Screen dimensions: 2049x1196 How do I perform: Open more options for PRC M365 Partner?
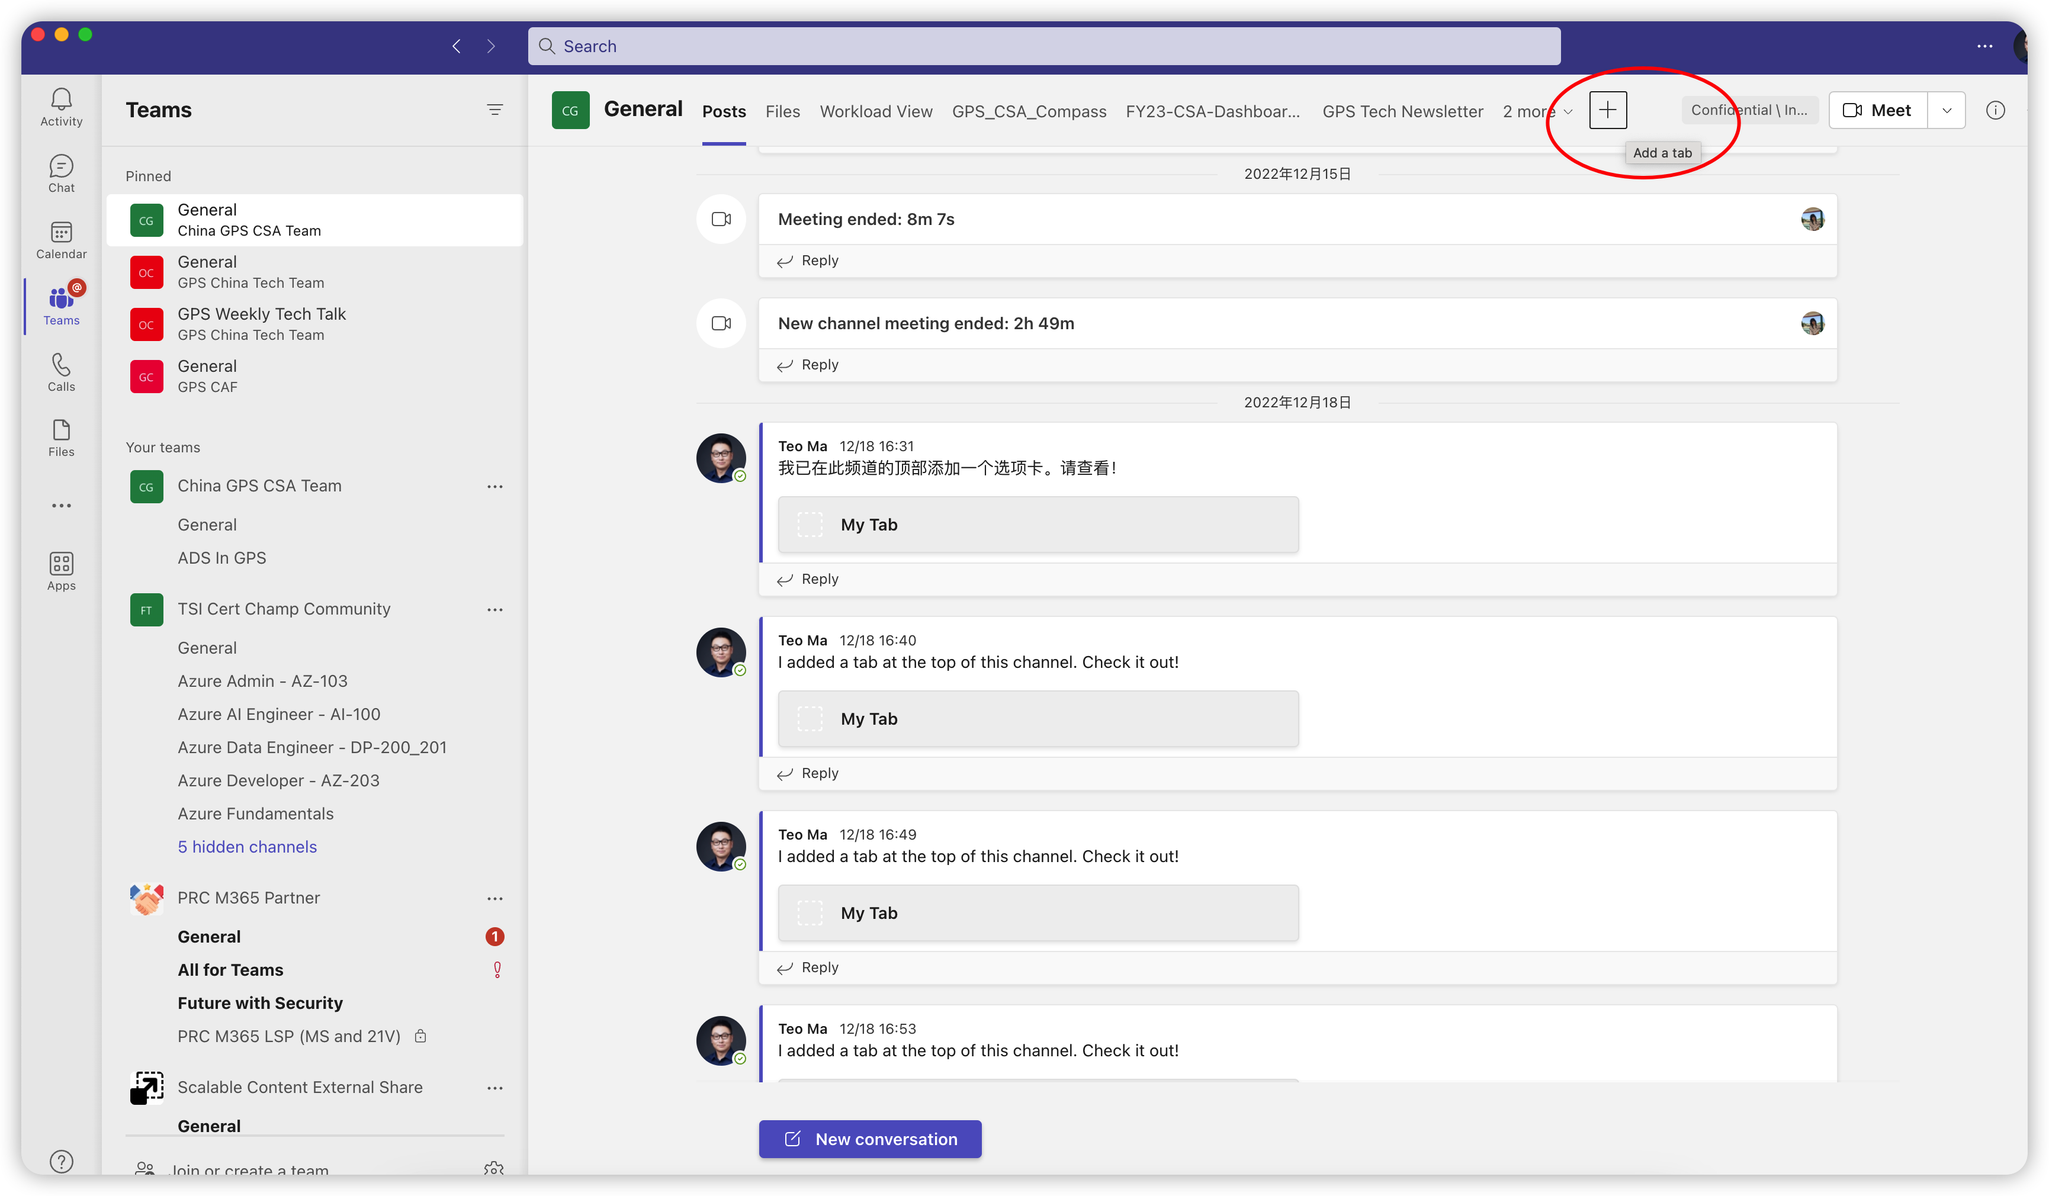pos(494,898)
